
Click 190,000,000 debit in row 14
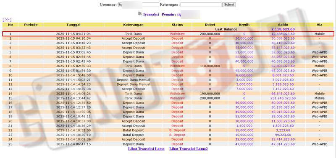point(210,94)
